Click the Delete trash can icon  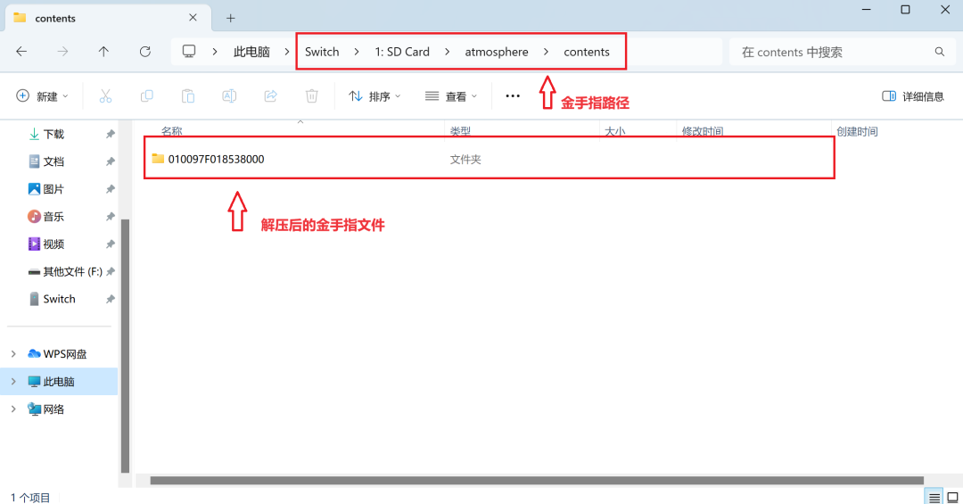coord(312,96)
